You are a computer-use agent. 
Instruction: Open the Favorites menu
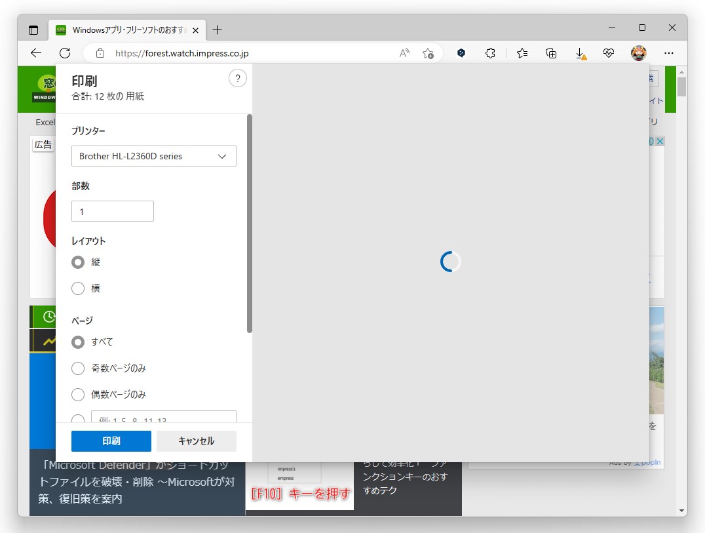522,53
